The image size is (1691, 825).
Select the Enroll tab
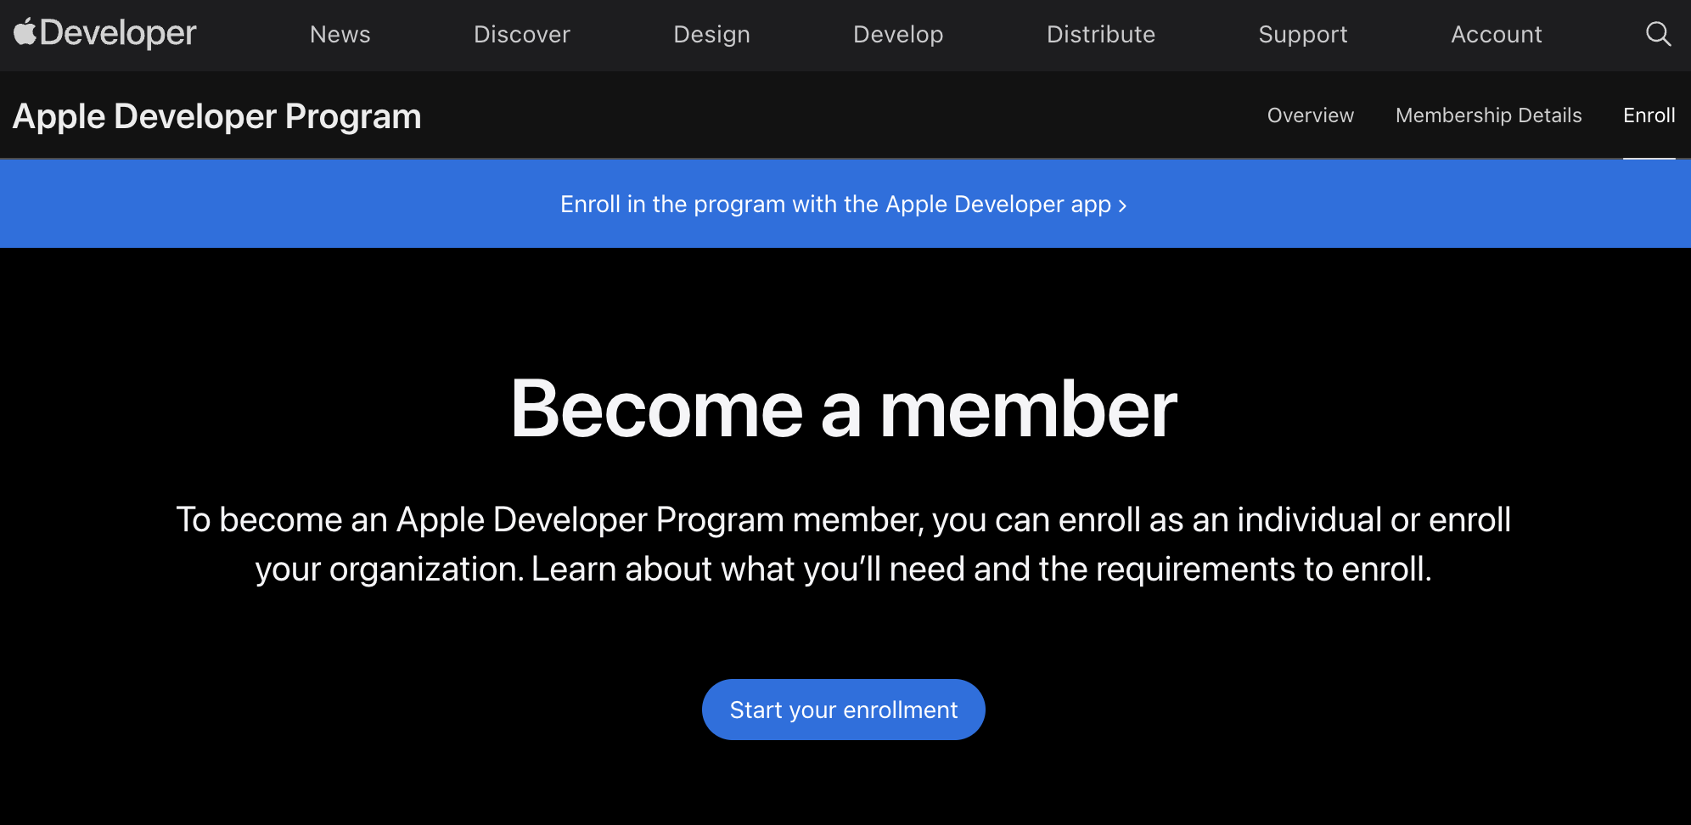tap(1649, 115)
